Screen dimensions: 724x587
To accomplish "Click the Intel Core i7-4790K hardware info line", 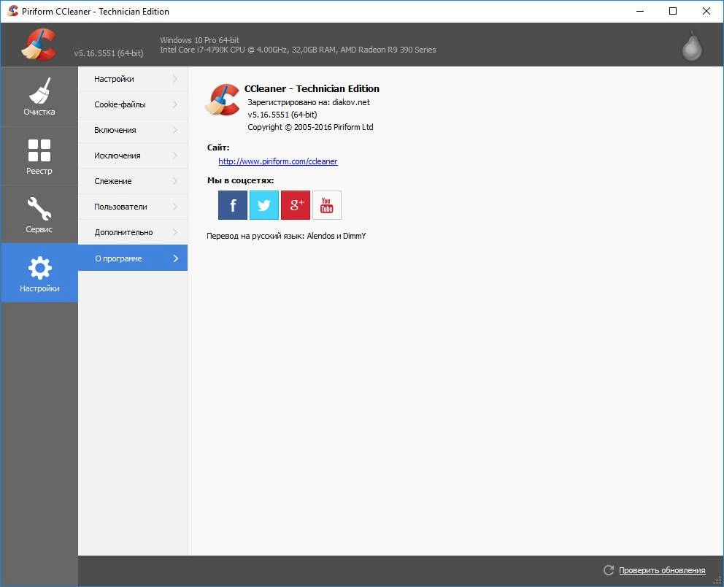I will click(x=298, y=50).
